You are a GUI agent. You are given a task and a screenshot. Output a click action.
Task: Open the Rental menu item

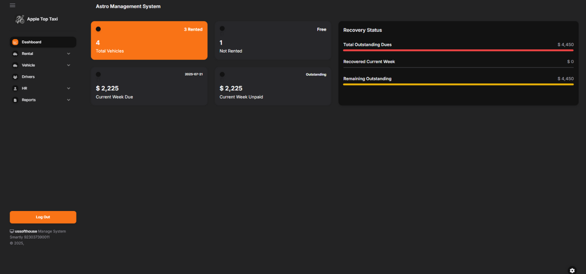point(43,54)
